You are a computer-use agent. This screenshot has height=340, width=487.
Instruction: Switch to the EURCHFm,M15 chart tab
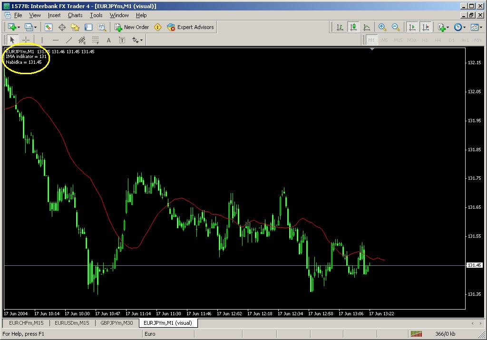coord(26,323)
